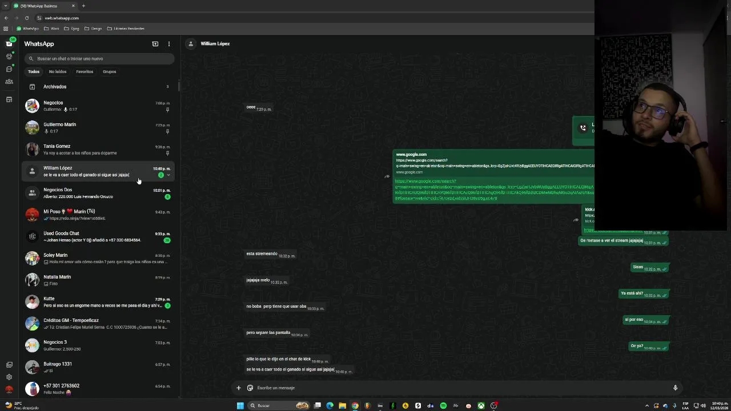Open the Communities sidebar icon
731x411 pixels.
9,82
